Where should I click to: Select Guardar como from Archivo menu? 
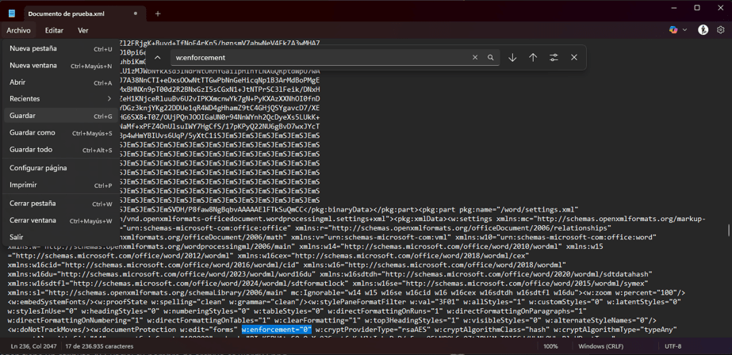pyautogui.click(x=33, y=133)
